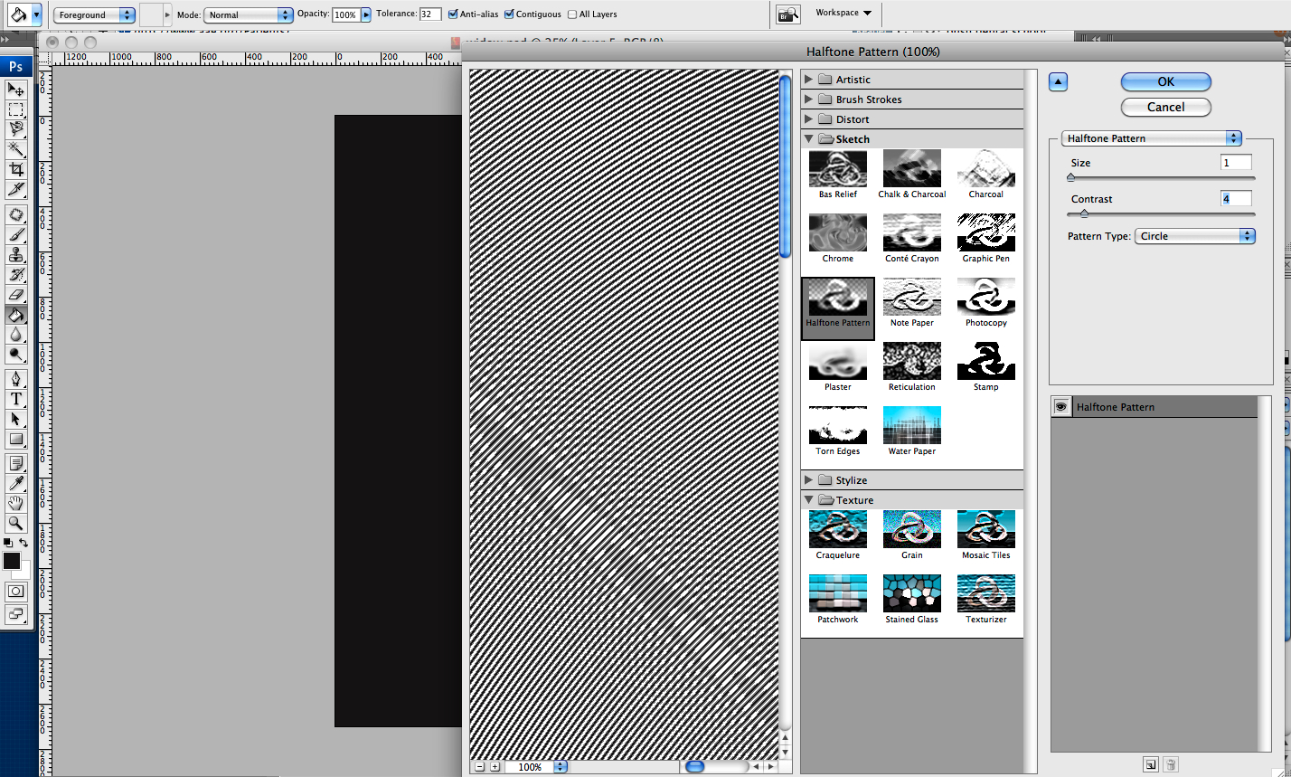Change the screen mode in toolbox
Image resolution: width=1291 pixels, height=777 pixels.
tap(16, 613)
